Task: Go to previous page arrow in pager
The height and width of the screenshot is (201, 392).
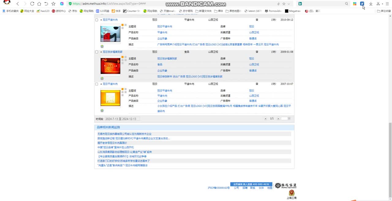Action: click(266, 119)
